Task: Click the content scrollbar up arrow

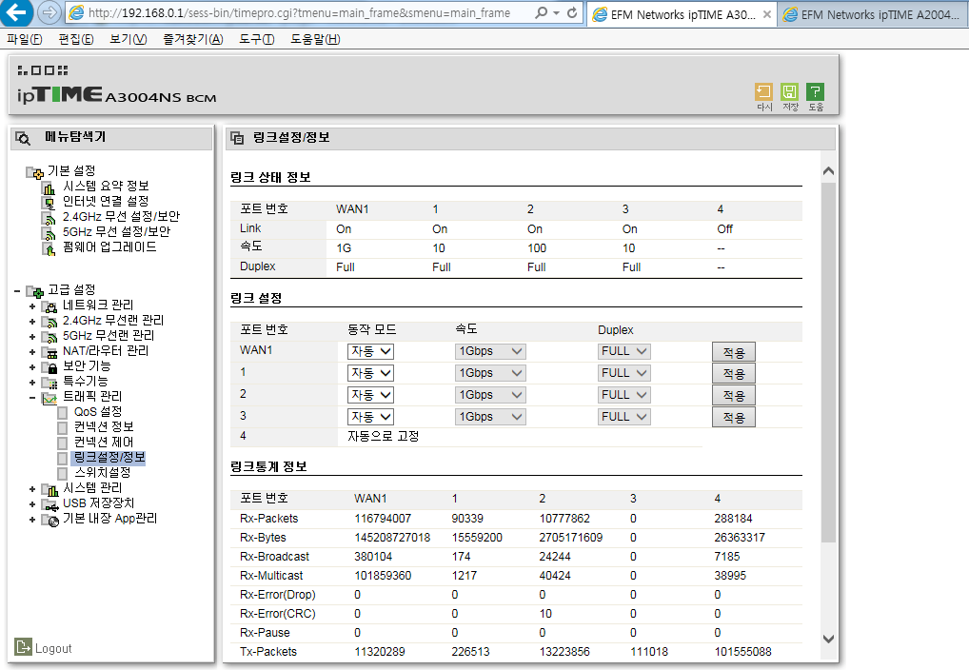Action: pyautogui.click(x=829, y=171)
